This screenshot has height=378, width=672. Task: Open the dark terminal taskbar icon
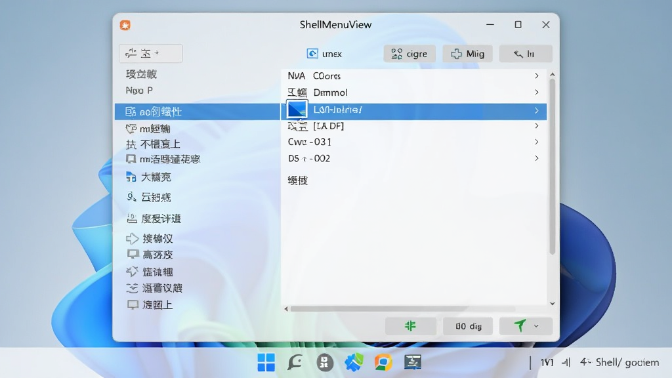coord(412,362)
